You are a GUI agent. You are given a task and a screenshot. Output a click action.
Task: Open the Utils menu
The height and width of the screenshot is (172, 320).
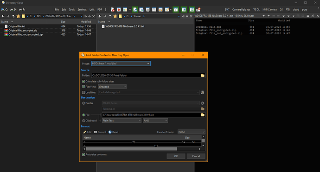point(92,10)
